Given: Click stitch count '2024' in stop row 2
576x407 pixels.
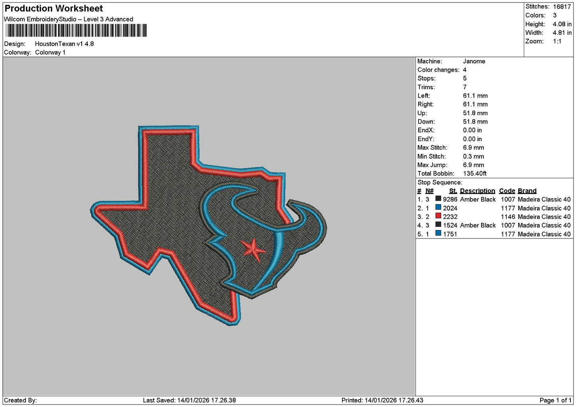Looking at the screenshot, I should click(450, 208).
